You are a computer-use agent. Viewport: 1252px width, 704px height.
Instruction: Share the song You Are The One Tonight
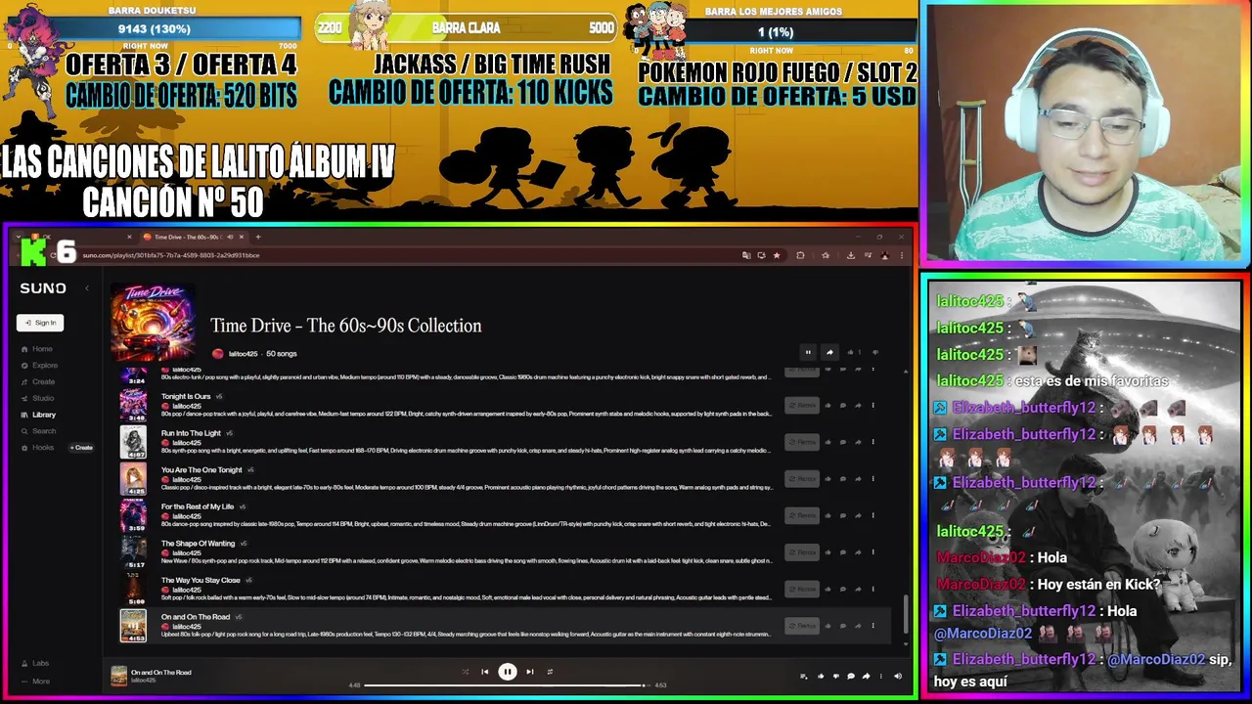pos(858,478)
